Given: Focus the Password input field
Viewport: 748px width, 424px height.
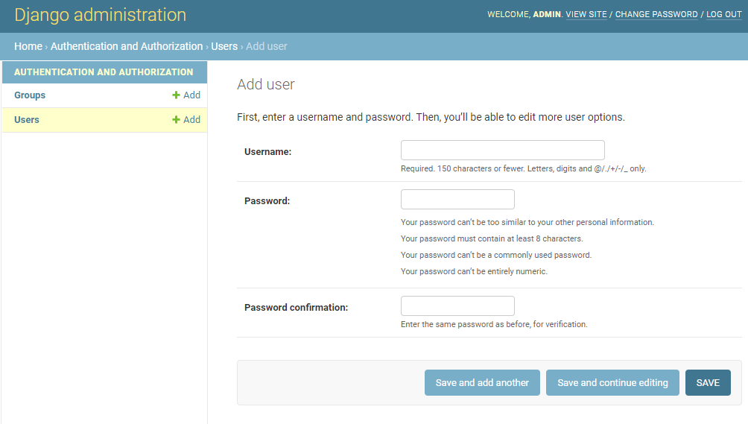Looking at the screenshot, I should (457, 200).
